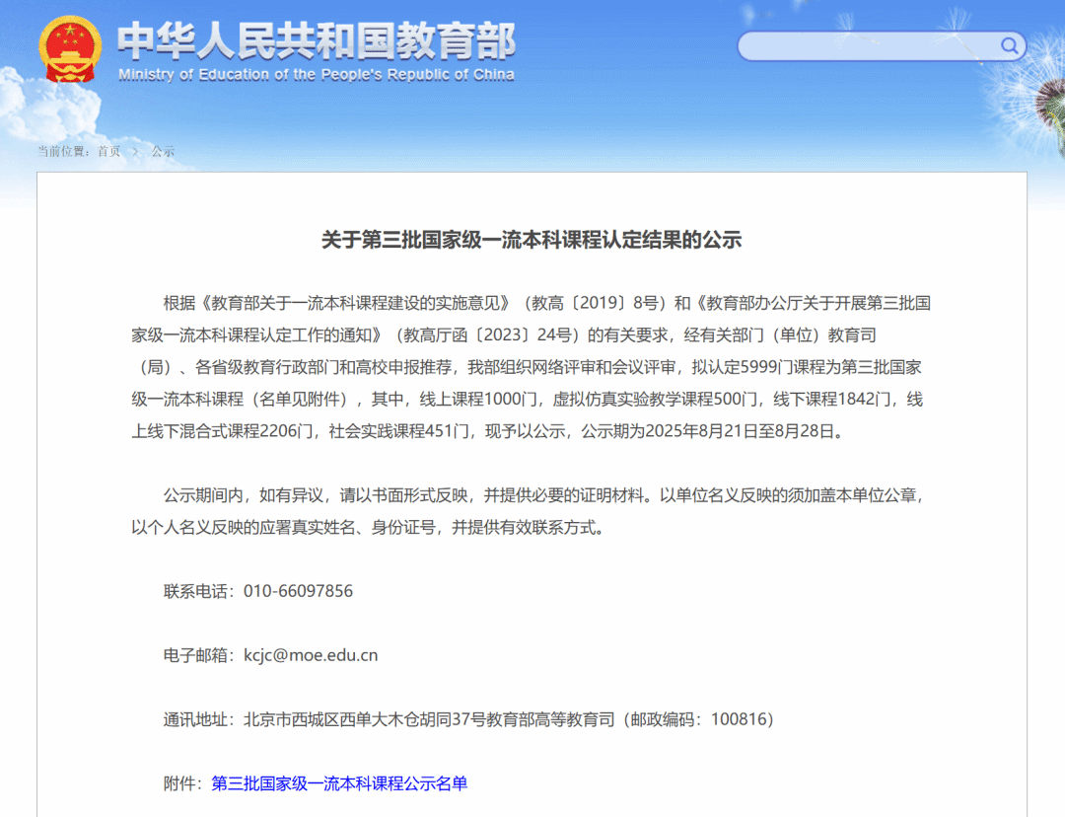Click the text 以个人名义反映的应署真实姓名

click(244, 528)
